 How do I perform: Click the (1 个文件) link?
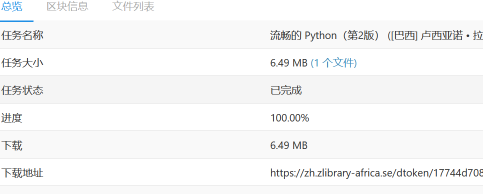click(333, 63)
